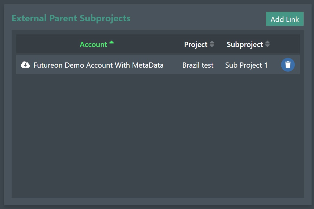
Task: Select the Futureon Demo Account With MetaData text
Action: [98, 65]
